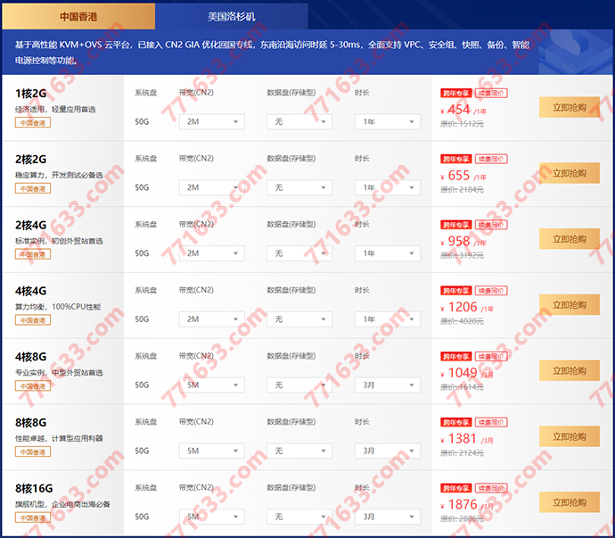Viewport: 615px width, 538px height.
Task: Open bandwidth dropdown for 4核4G plan
Action: [212, 319]
